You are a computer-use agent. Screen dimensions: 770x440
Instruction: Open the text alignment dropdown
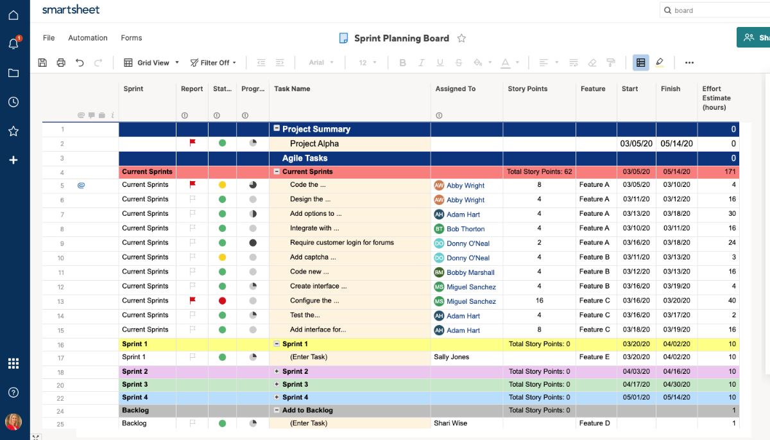tap(548, 63)
